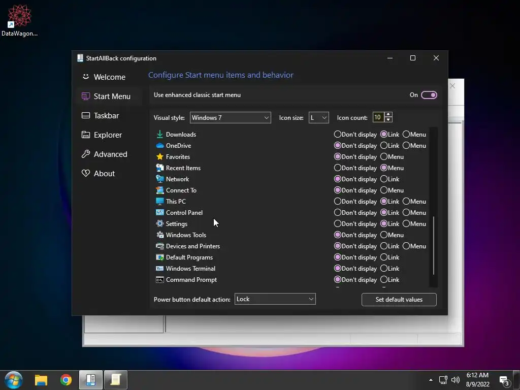This screenshot has height=390, width=520.
Task: Click the Command Prompt icon
Action: [159, 280]
